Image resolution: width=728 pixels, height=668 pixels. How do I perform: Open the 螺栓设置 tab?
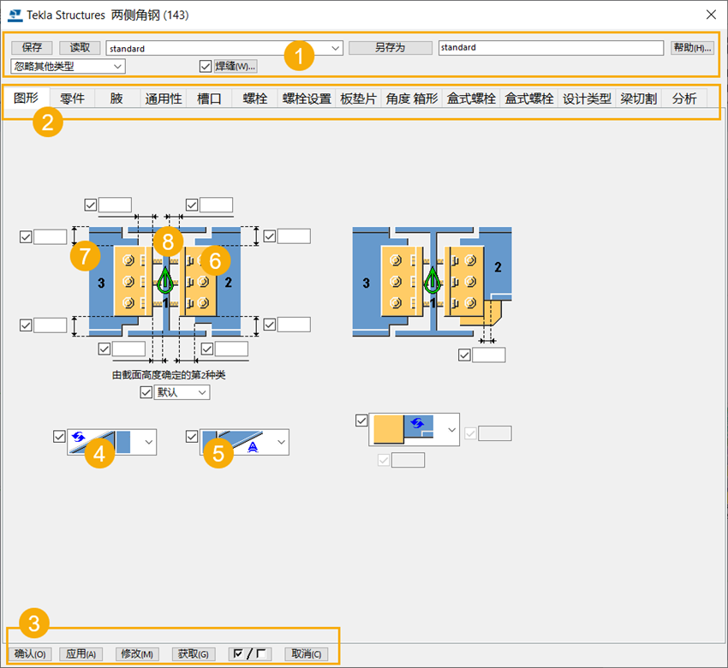307,98
